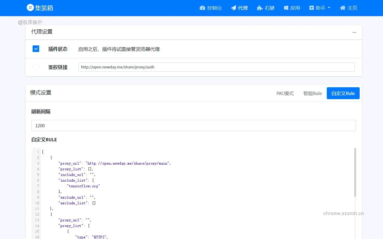Select the 智能Rule mode option
The height and width of the screenshot is (239, 383).
click(312, 93)
